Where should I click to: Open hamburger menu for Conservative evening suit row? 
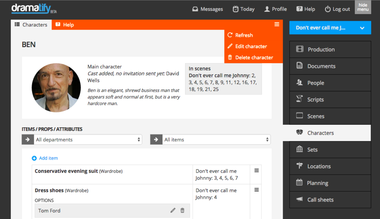point(256,171)
